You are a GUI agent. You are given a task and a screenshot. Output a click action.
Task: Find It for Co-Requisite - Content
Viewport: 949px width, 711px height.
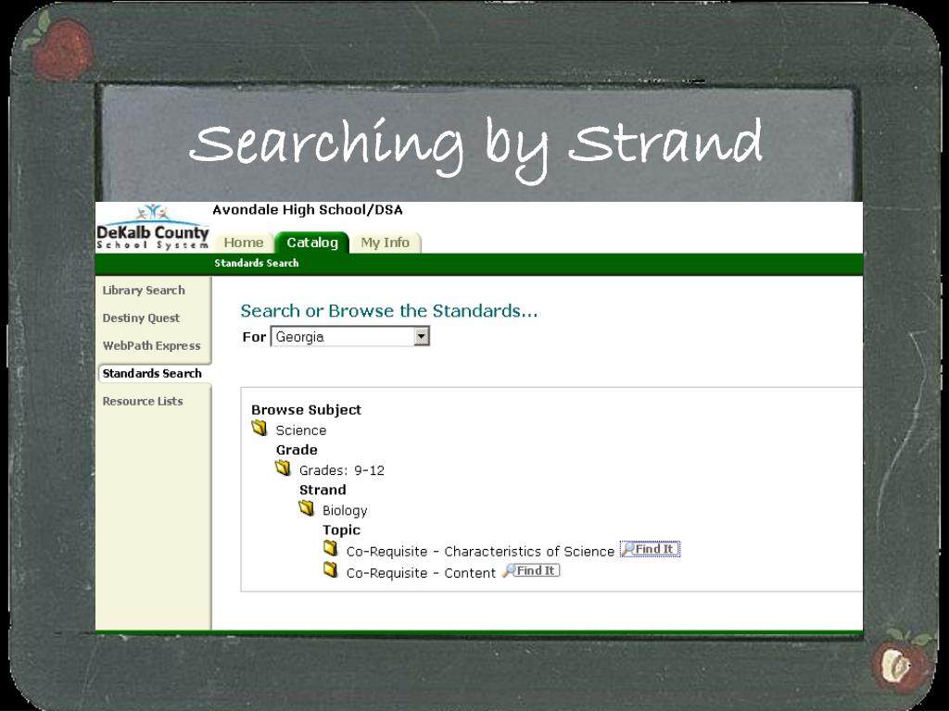pos(531,570)
